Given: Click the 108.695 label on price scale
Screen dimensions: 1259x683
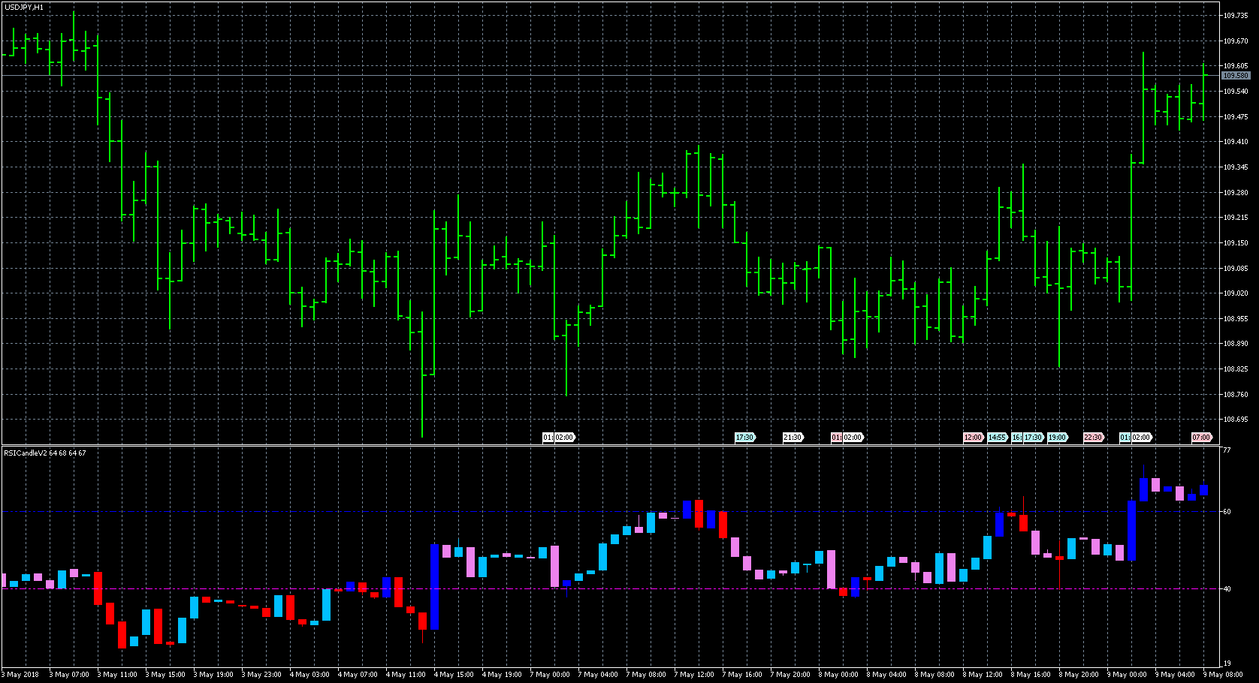Looking at the screenshot, I should [x=1235, y=420].
